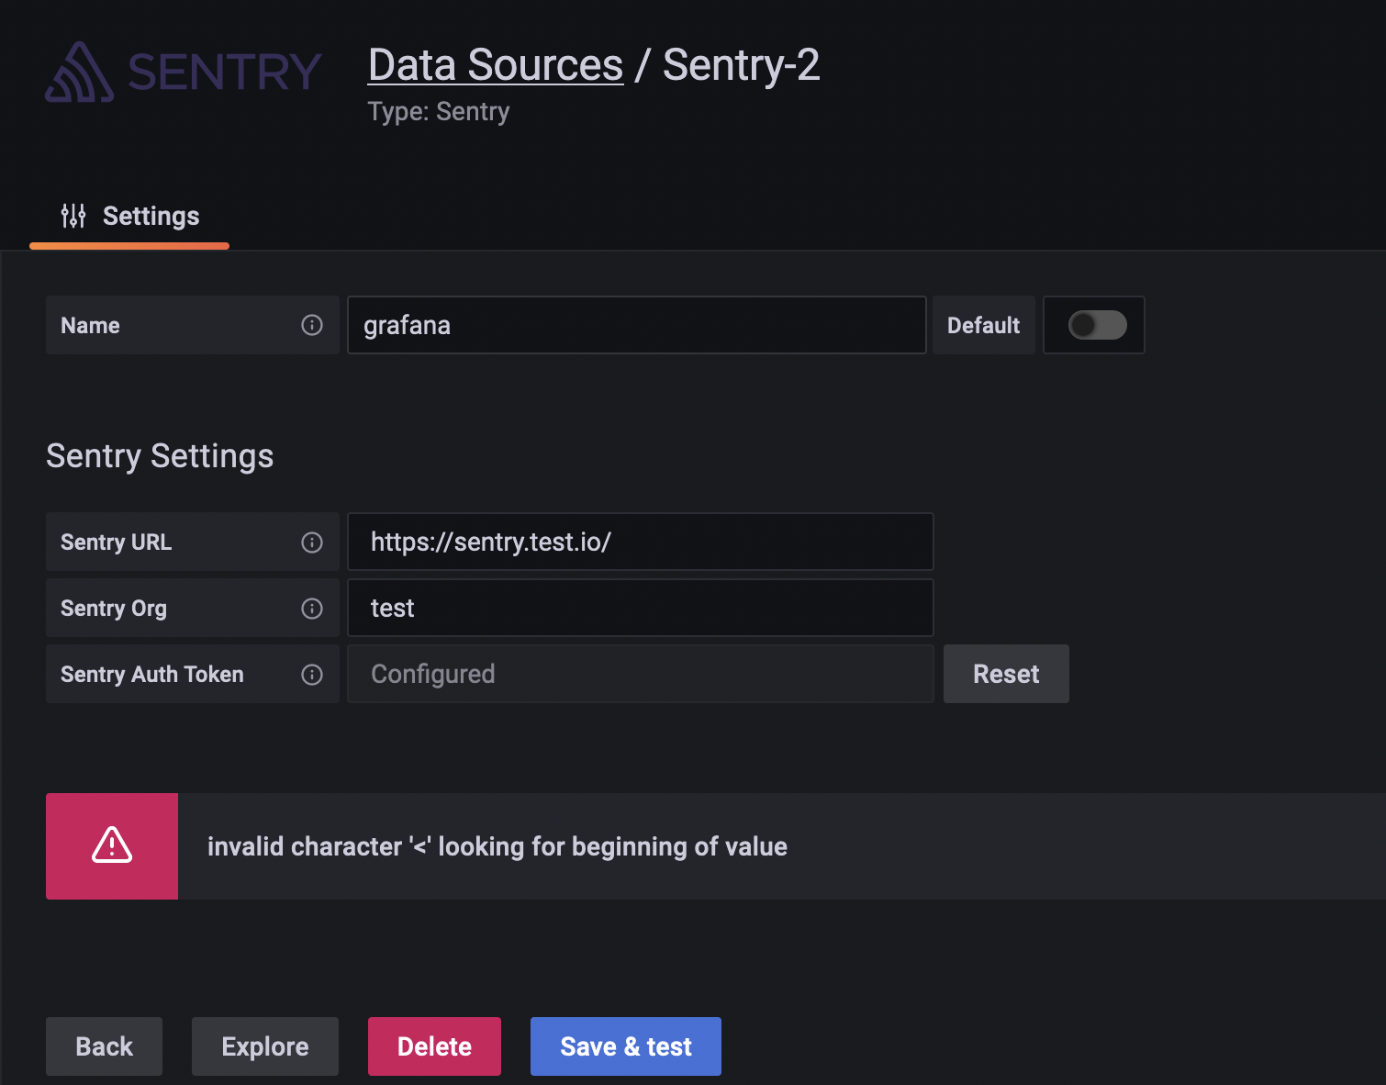
Task: Open Explore for this data source
Action: [264, 1046]
